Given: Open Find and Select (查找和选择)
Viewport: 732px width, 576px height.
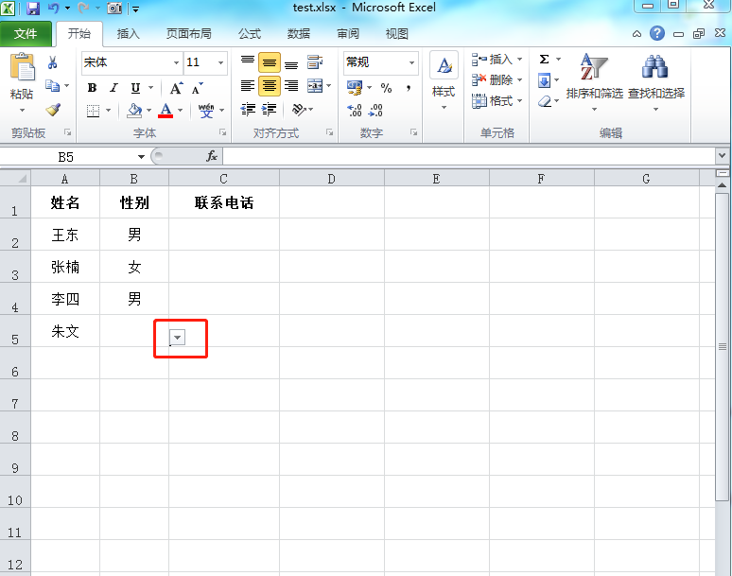Looking at the screenshot, I should 656,82.
